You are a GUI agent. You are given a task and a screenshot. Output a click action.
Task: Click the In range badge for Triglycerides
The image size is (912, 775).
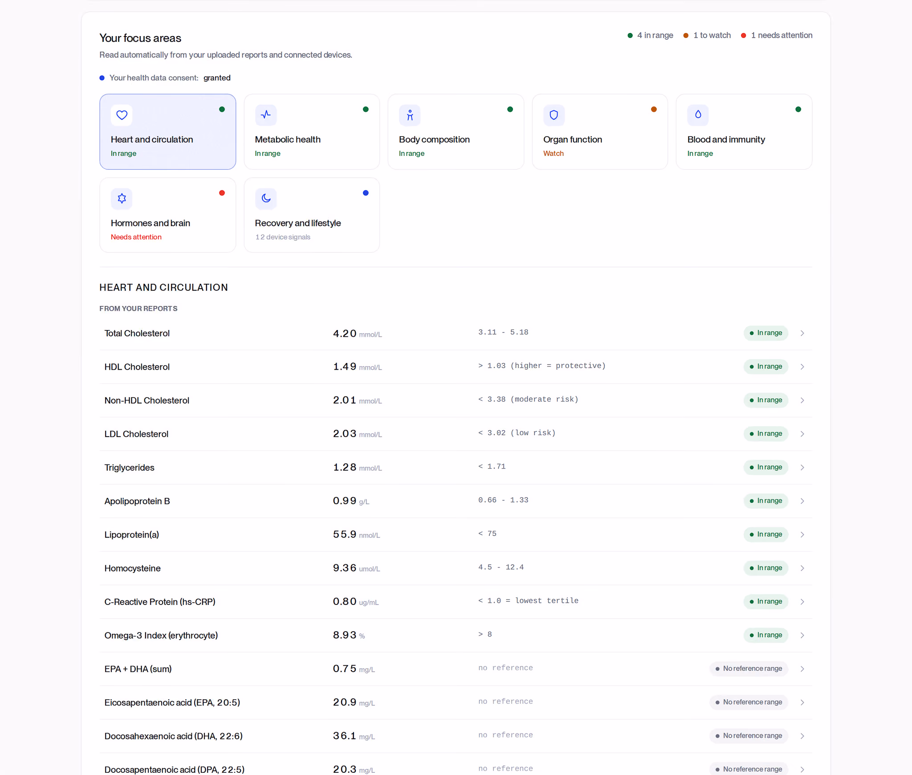765,467
